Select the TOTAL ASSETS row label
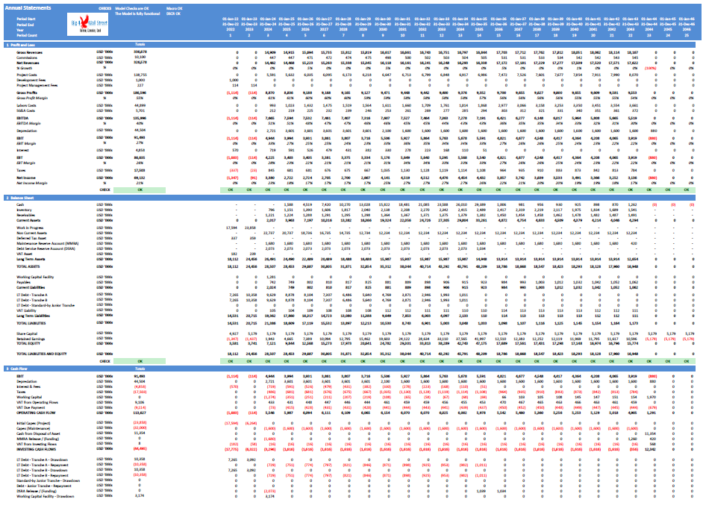 tap(28, 267)
